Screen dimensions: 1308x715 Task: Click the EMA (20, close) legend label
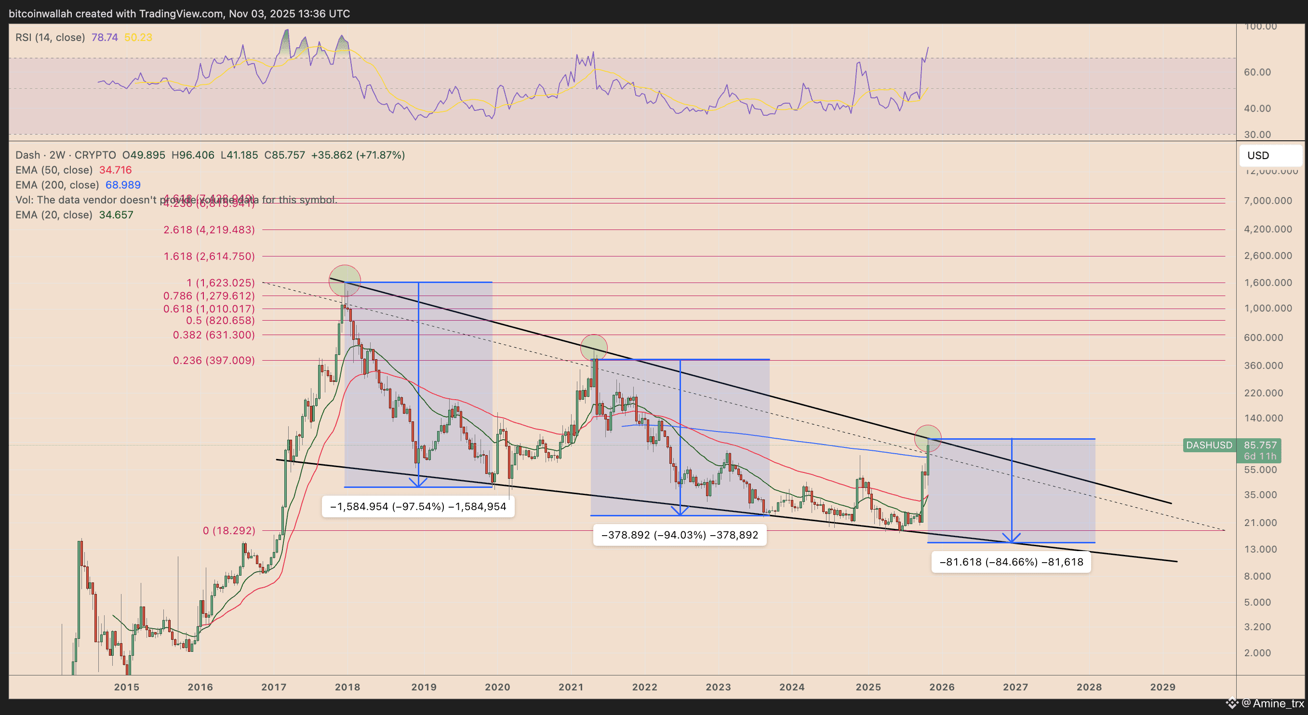click(54, 215)
